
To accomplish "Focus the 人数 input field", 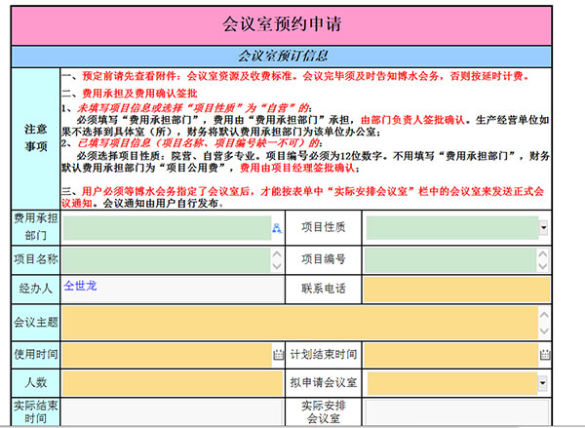I will click(173, 383).
